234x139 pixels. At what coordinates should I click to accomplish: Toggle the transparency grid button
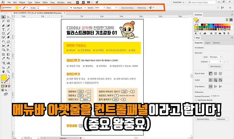click(220, 74)
